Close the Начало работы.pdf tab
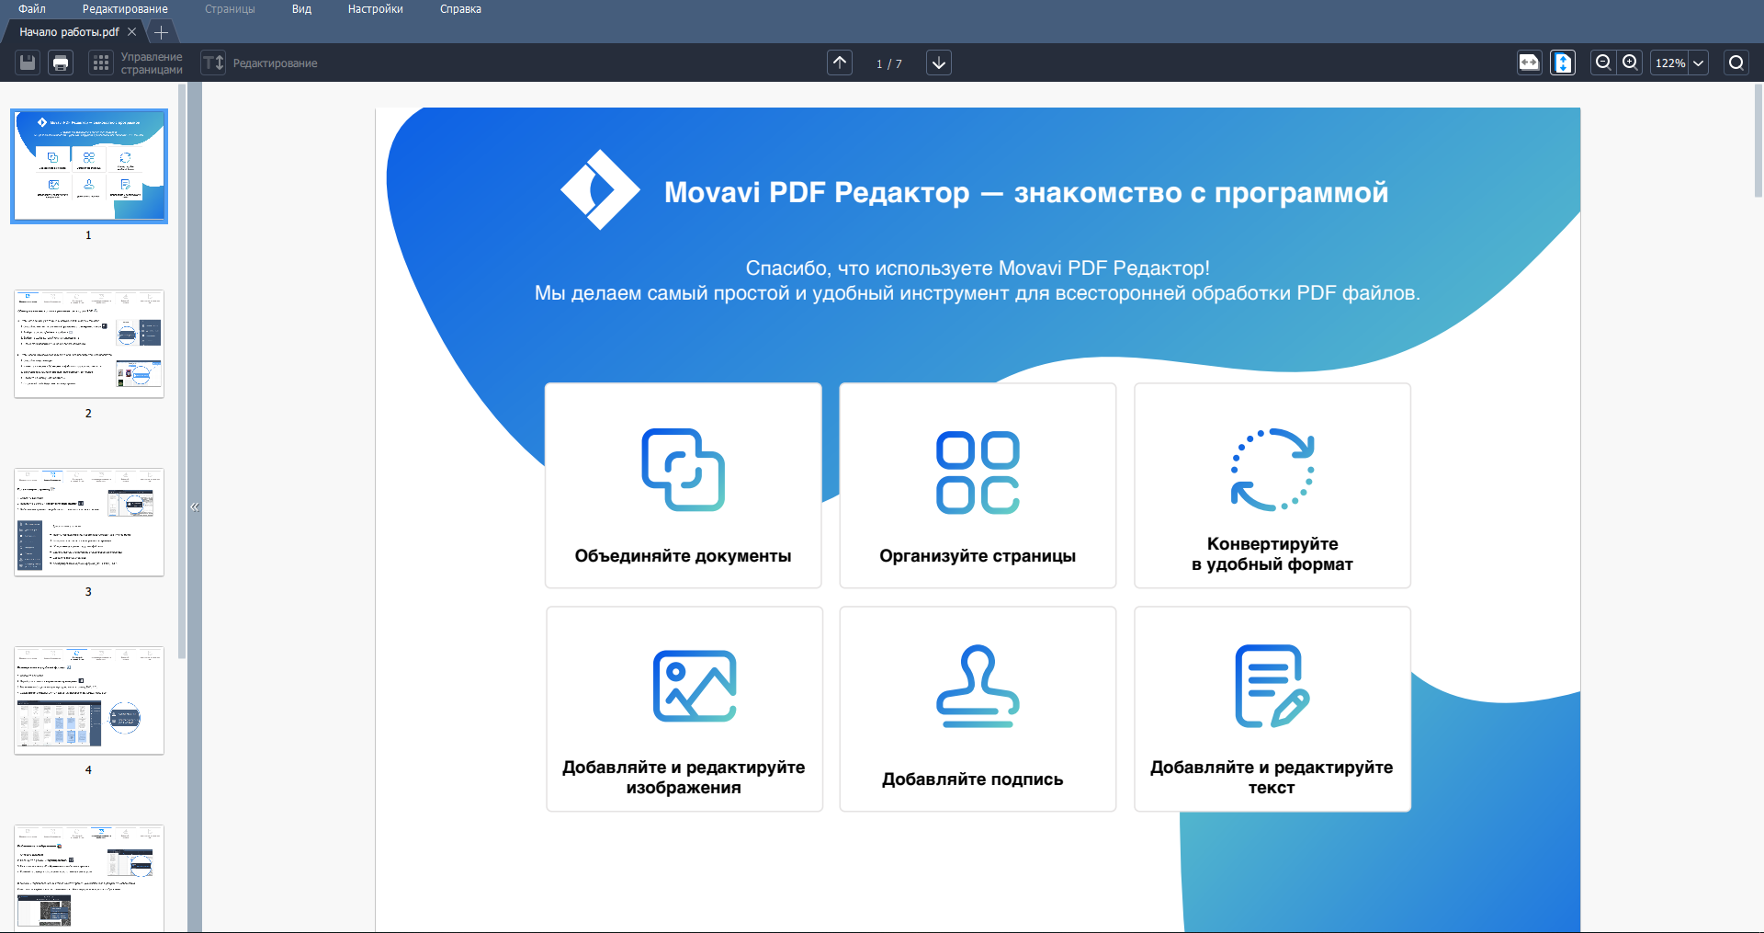1764x933 pixels. tap(132, 31)
